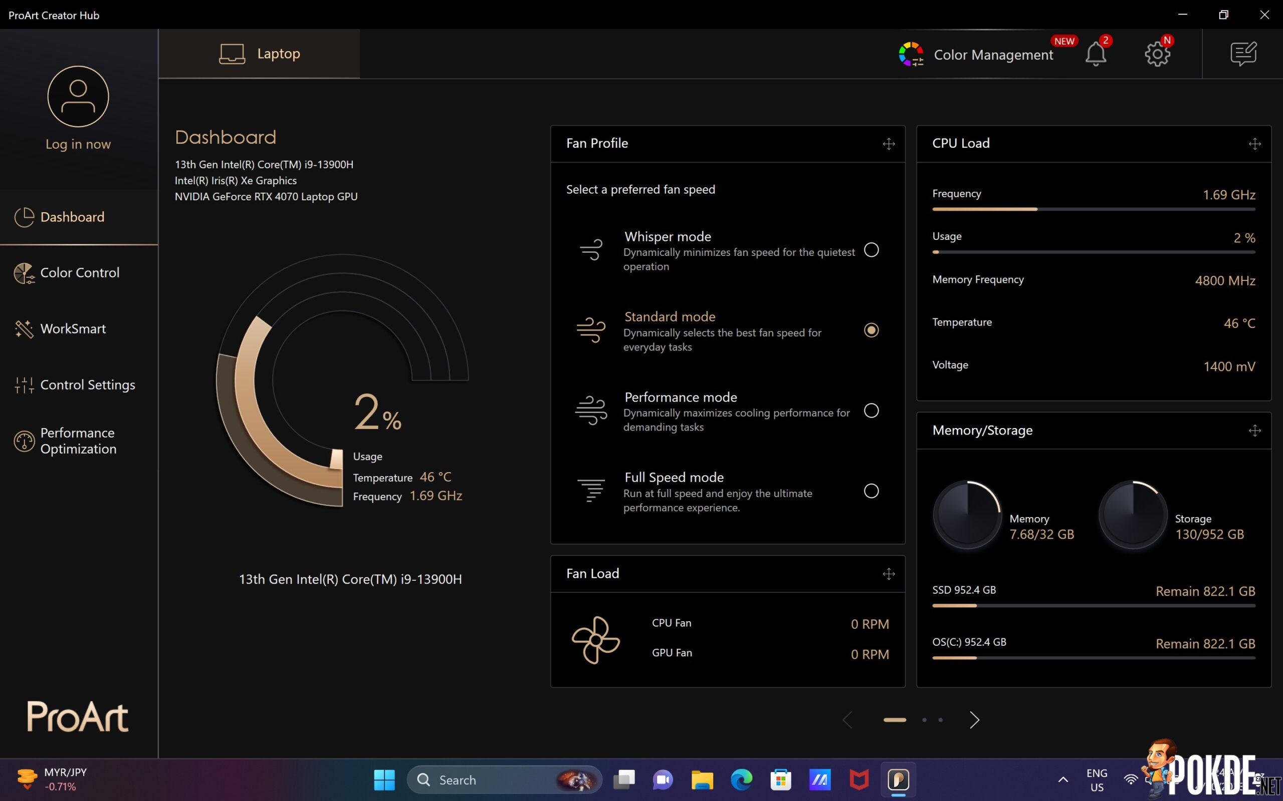
Task: Open the ProArt Creator Hub taskbar icon
Action: tap(898, 780)
